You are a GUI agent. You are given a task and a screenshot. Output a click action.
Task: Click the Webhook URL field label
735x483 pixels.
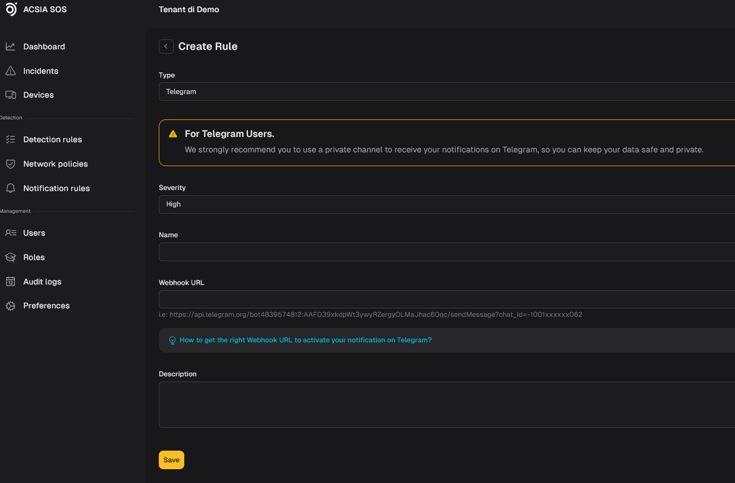pos(182,283)
